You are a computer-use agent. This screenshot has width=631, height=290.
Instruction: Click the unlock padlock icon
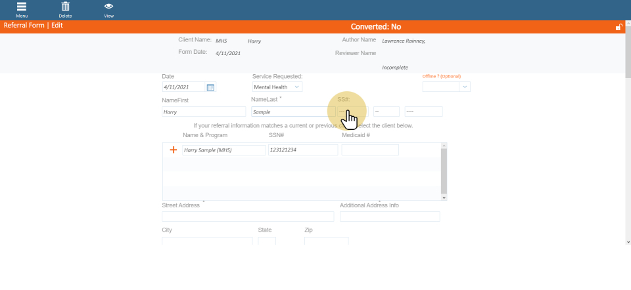coord(619,27)
